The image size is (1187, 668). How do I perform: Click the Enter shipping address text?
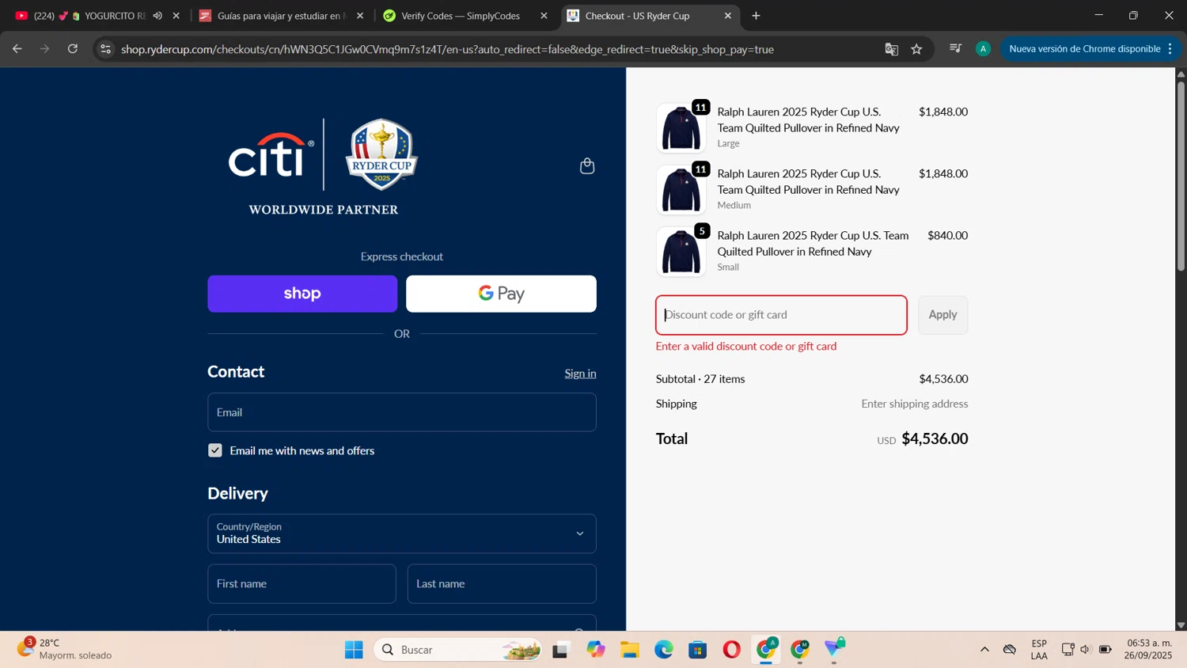[915, 404]
